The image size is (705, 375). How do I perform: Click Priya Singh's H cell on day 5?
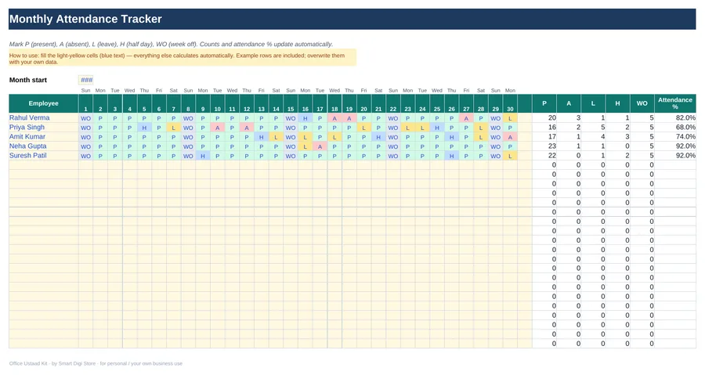(144, 128)
